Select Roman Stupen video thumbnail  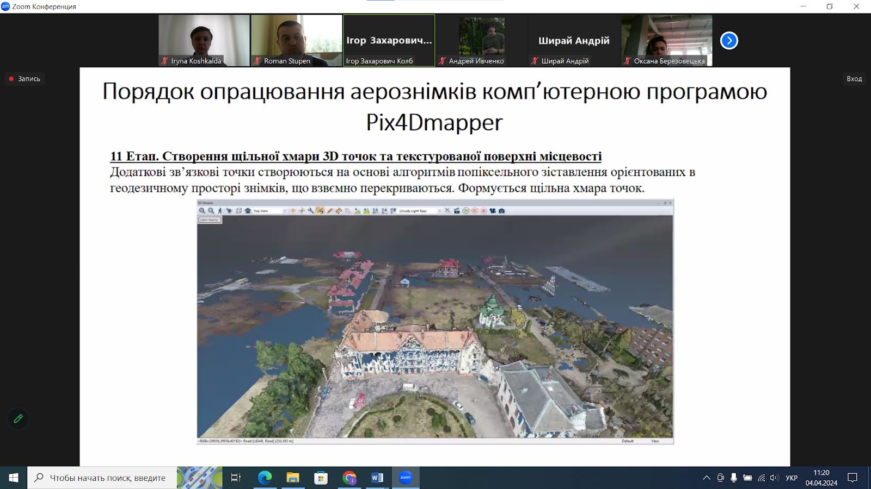(297, 41)
